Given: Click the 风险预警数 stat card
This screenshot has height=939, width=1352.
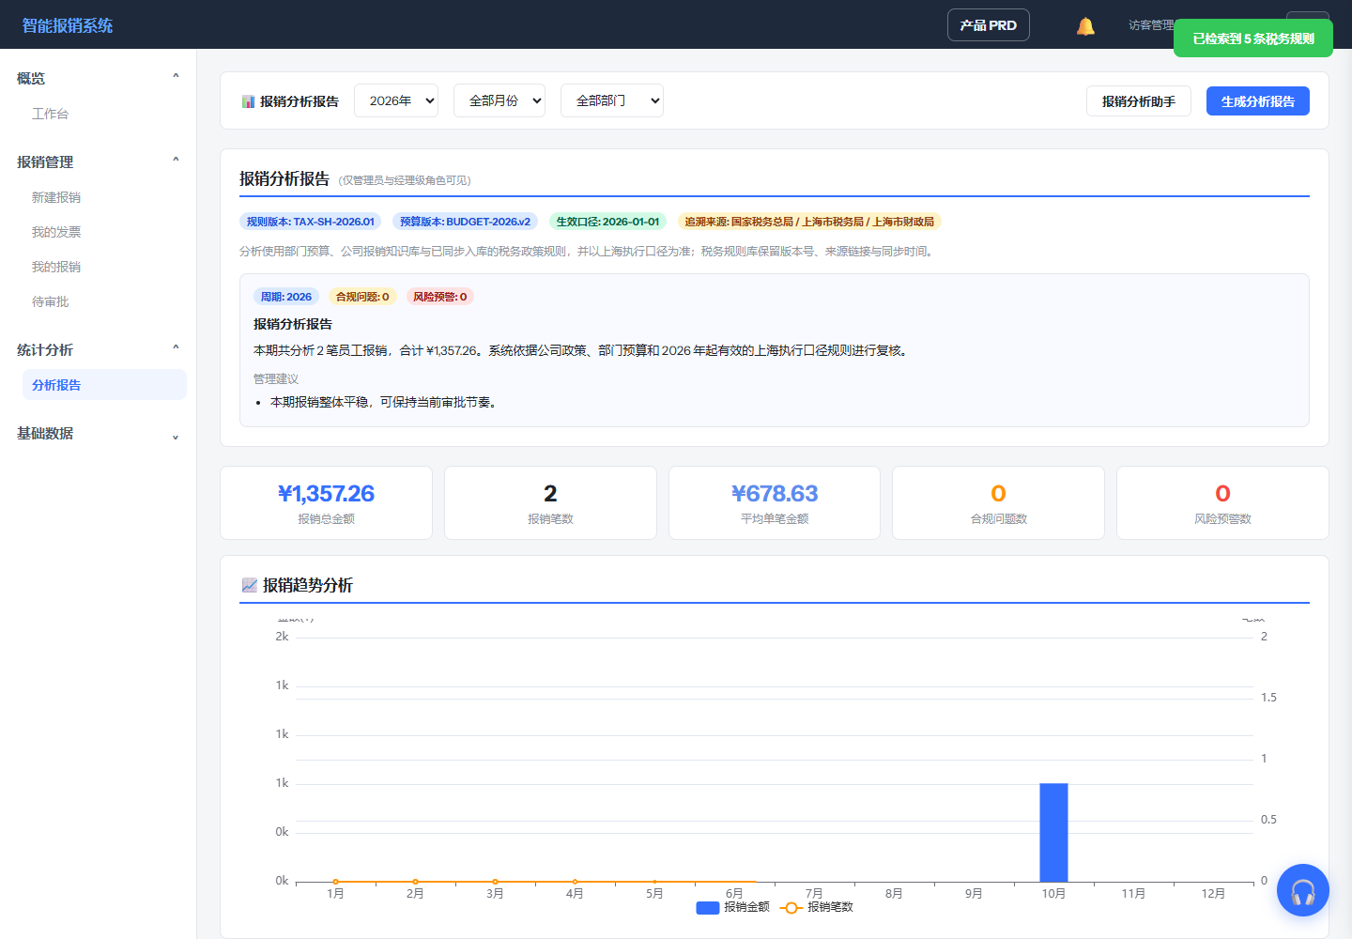Looking at the screenshot, I should (1222, 502).
